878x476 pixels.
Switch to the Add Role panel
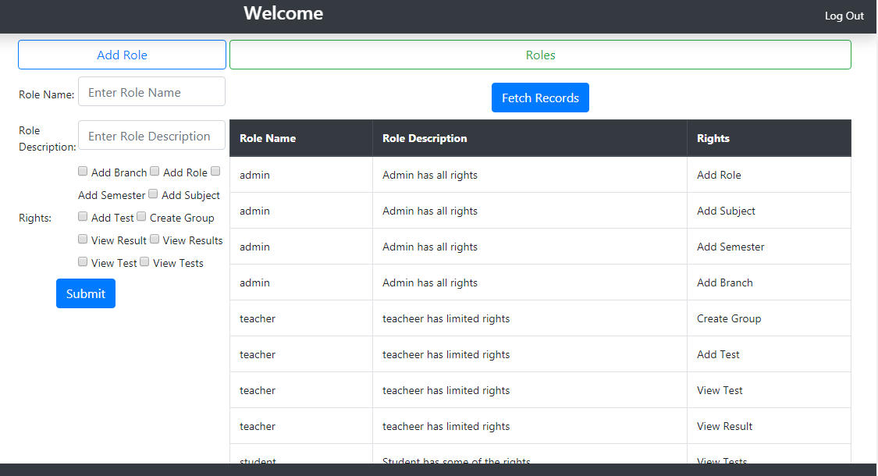[x=122, y=55]
